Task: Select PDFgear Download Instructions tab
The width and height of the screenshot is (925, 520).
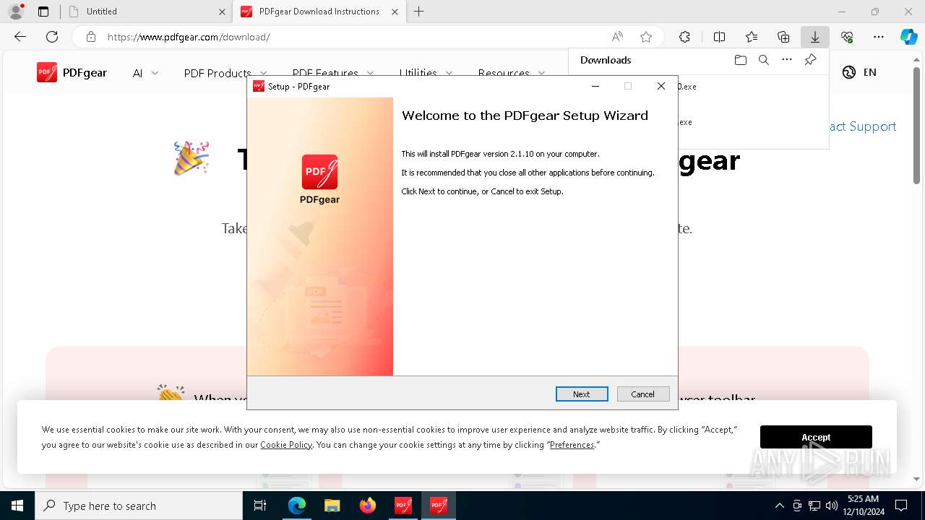Action: (319, 12)
